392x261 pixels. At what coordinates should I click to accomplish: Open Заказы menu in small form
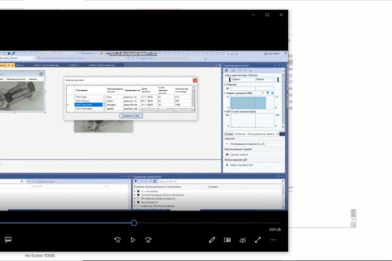(33, 79)
